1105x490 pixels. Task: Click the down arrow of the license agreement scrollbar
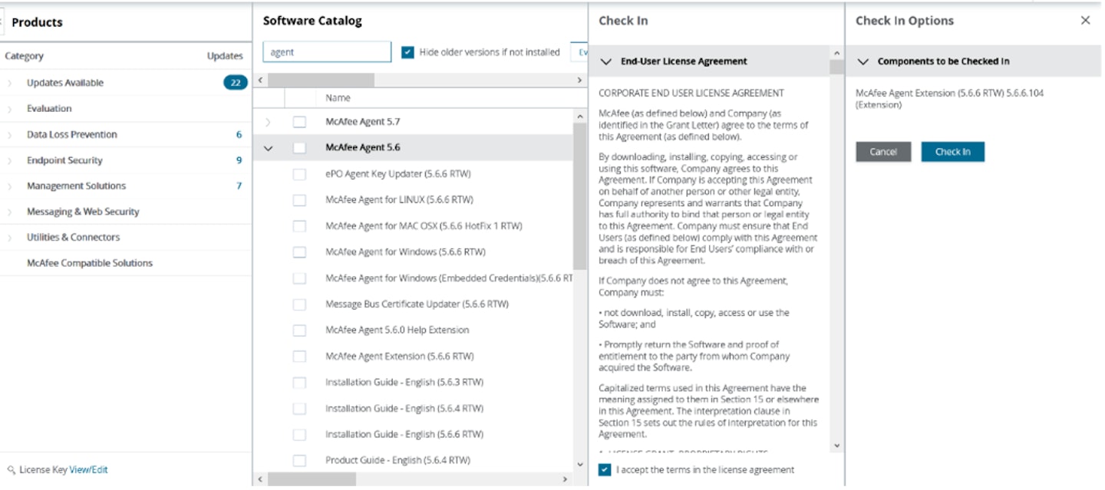click(x=836, y=446)
